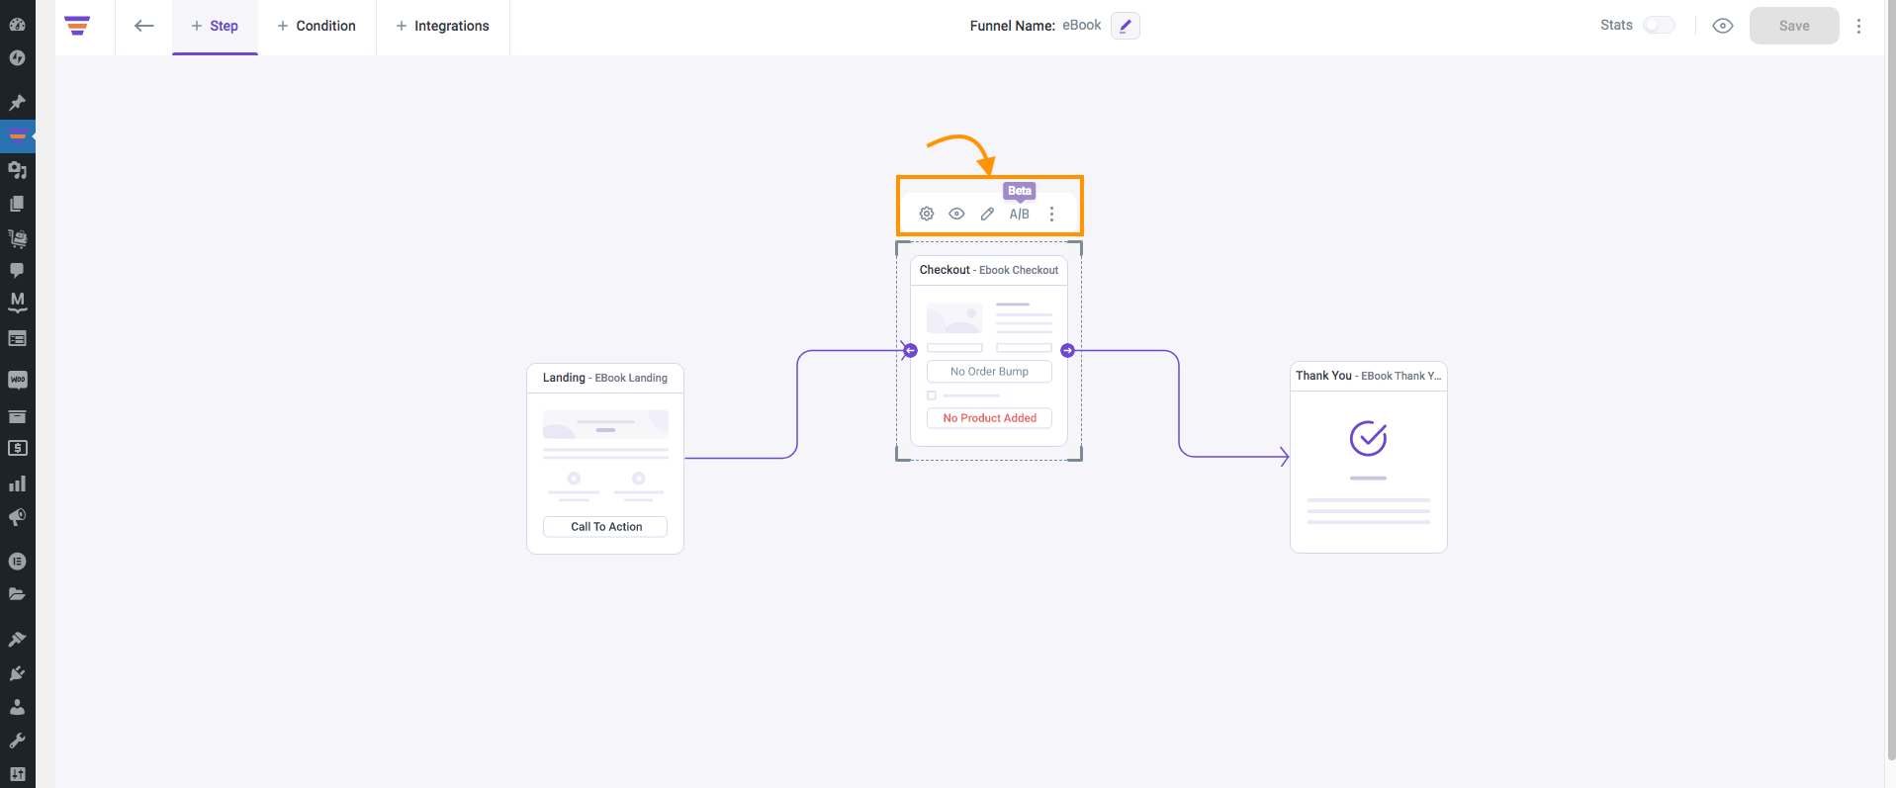Open WooCommerce icon in sidebar
The width and height of the screenshot is (1896, 788).
pos(17,380)
